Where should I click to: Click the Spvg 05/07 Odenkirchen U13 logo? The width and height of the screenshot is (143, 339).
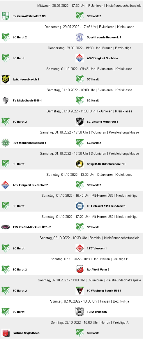point(80,164)
